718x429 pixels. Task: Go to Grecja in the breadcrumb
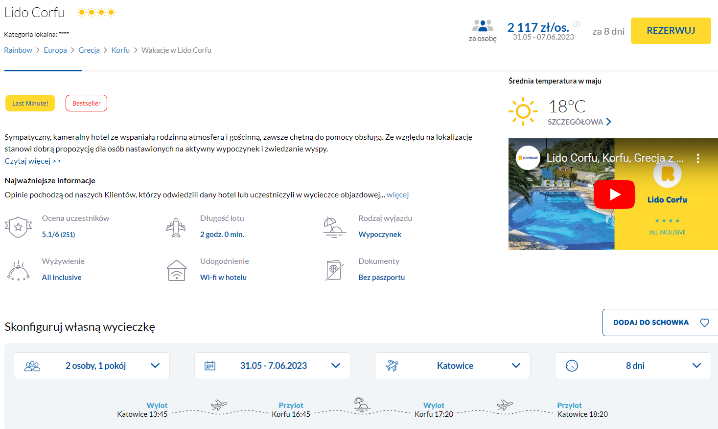coord(89,50)
